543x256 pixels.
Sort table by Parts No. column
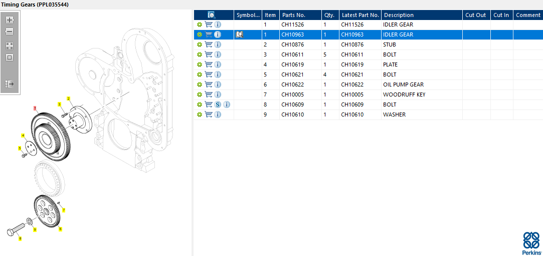click(293, 15)
